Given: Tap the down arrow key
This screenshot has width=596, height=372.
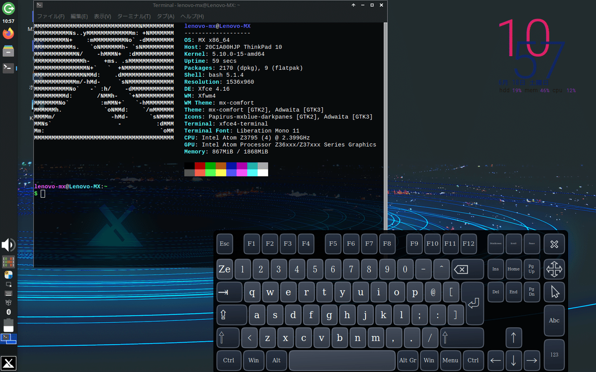Looking at the screenshot, I should click(x=514, y=360).
